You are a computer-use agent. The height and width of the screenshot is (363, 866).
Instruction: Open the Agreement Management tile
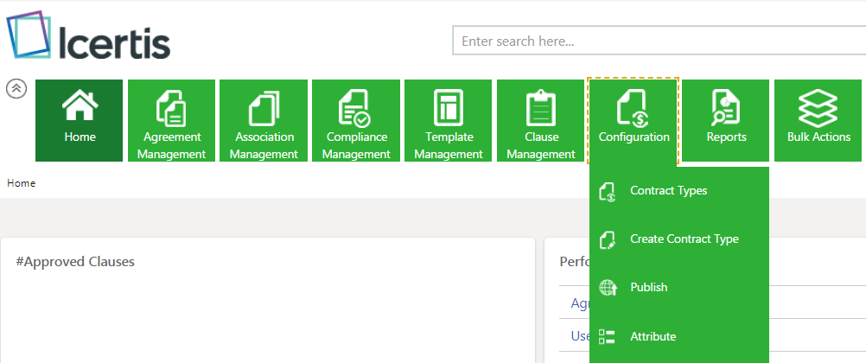171,121
